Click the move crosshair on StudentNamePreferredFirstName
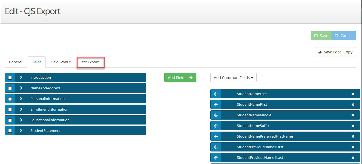 [216, 136]
